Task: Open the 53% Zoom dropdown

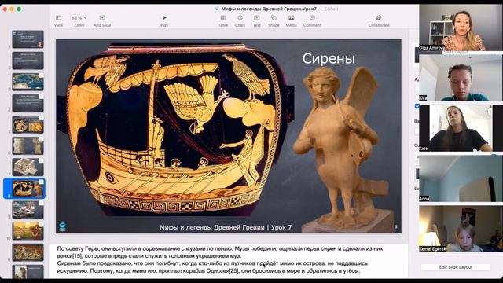Action: pos(79,20)
